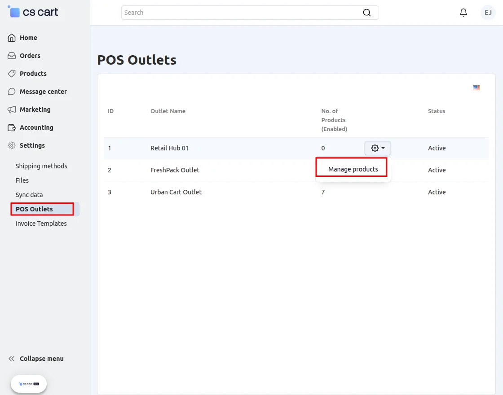Click the Status column header
The height and width of the screenshot is (395, 503).
click(436, 111)
